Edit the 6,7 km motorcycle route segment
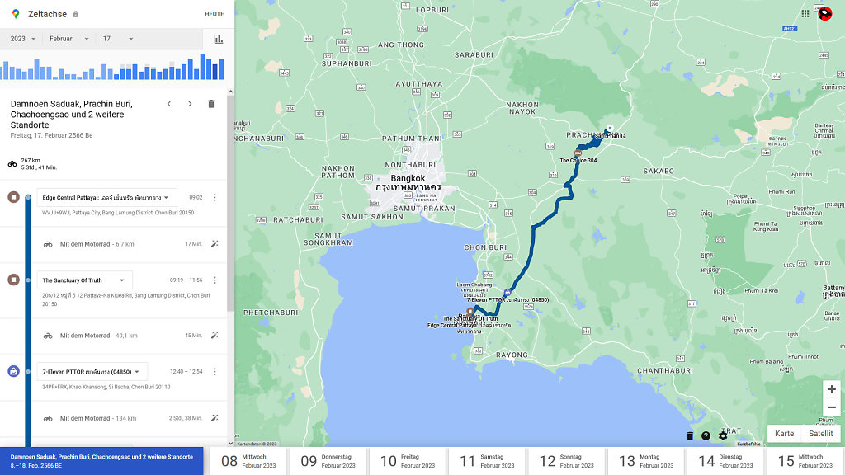The width and height of the screenshot is (845, 475). pos(215,244)
